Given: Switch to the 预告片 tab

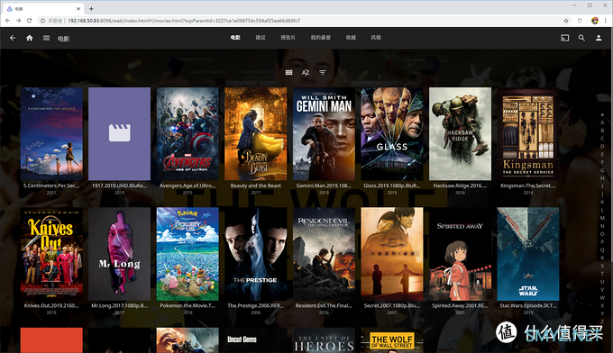Looking at the screenshot, I should pos(288,38).
